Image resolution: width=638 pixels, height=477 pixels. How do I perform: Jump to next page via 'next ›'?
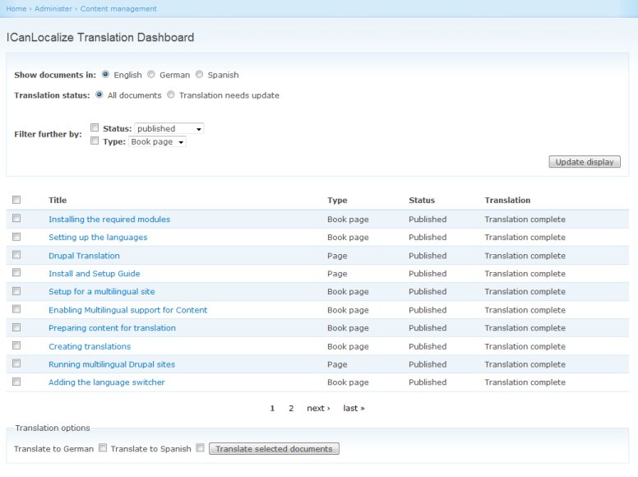coord(318,409)
